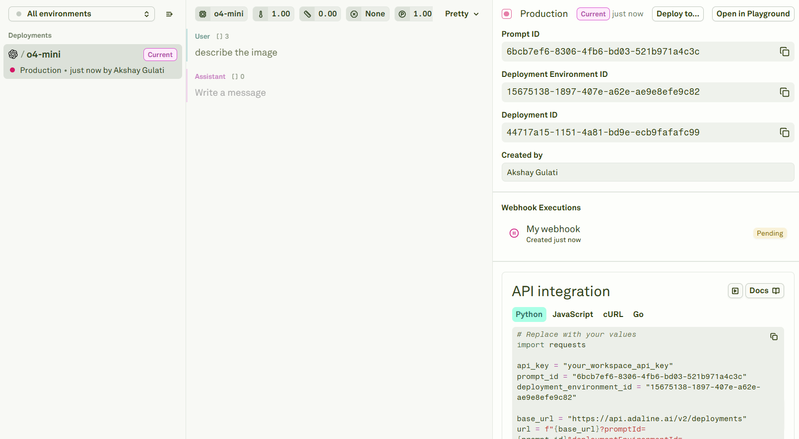Click the run icon next to Docs
Viewport: 799px width, 439px height.
click(735, 291)
